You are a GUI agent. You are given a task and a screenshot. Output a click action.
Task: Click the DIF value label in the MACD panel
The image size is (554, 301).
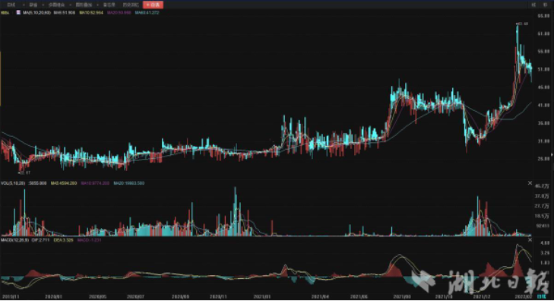[x=40, y=240]
